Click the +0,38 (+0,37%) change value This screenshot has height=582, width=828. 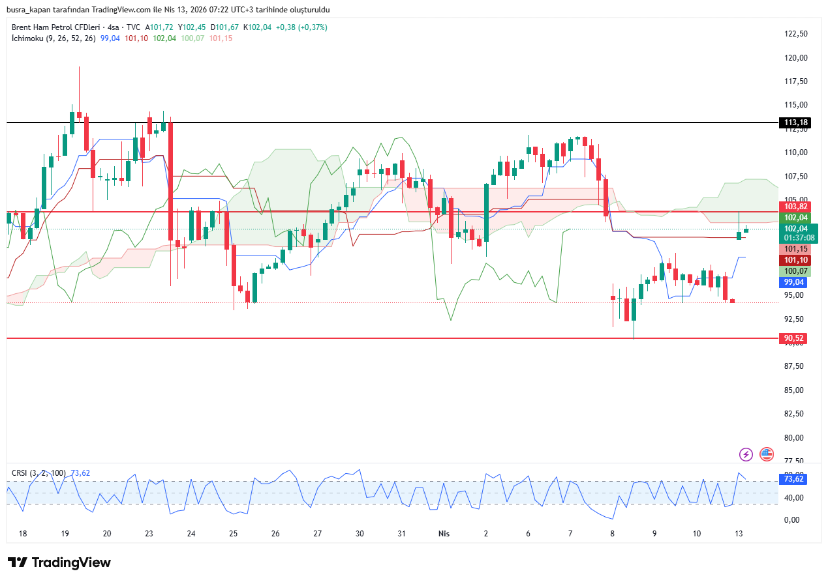[x=301, y=27]
